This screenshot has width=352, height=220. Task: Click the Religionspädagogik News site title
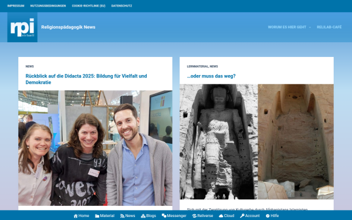68,27
